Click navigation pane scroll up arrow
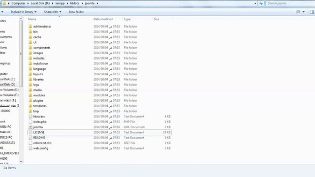Viewport: 315px width, 177px height. (21, 18)
